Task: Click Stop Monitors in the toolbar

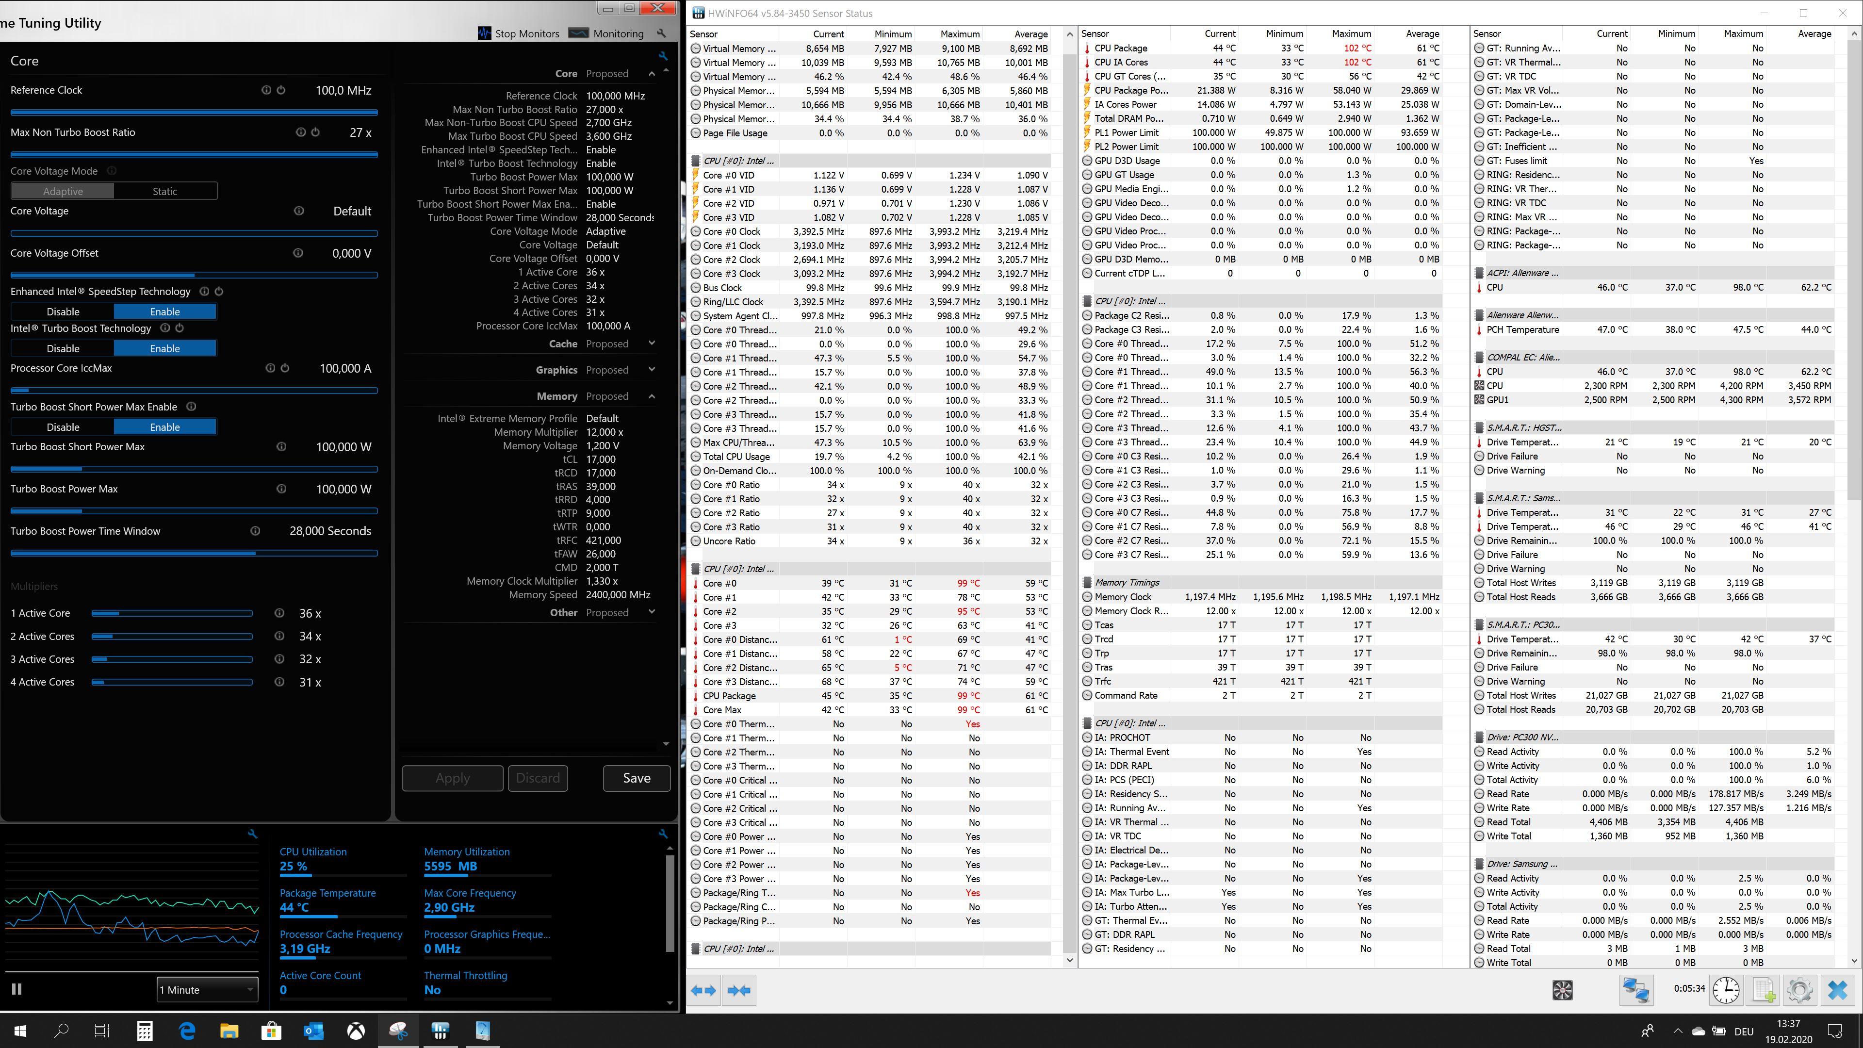Action: (x=519, y=33)
